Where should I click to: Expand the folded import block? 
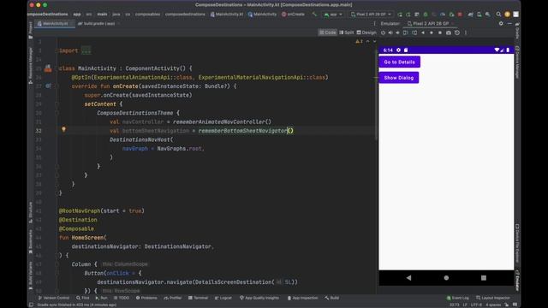(86, 50)
